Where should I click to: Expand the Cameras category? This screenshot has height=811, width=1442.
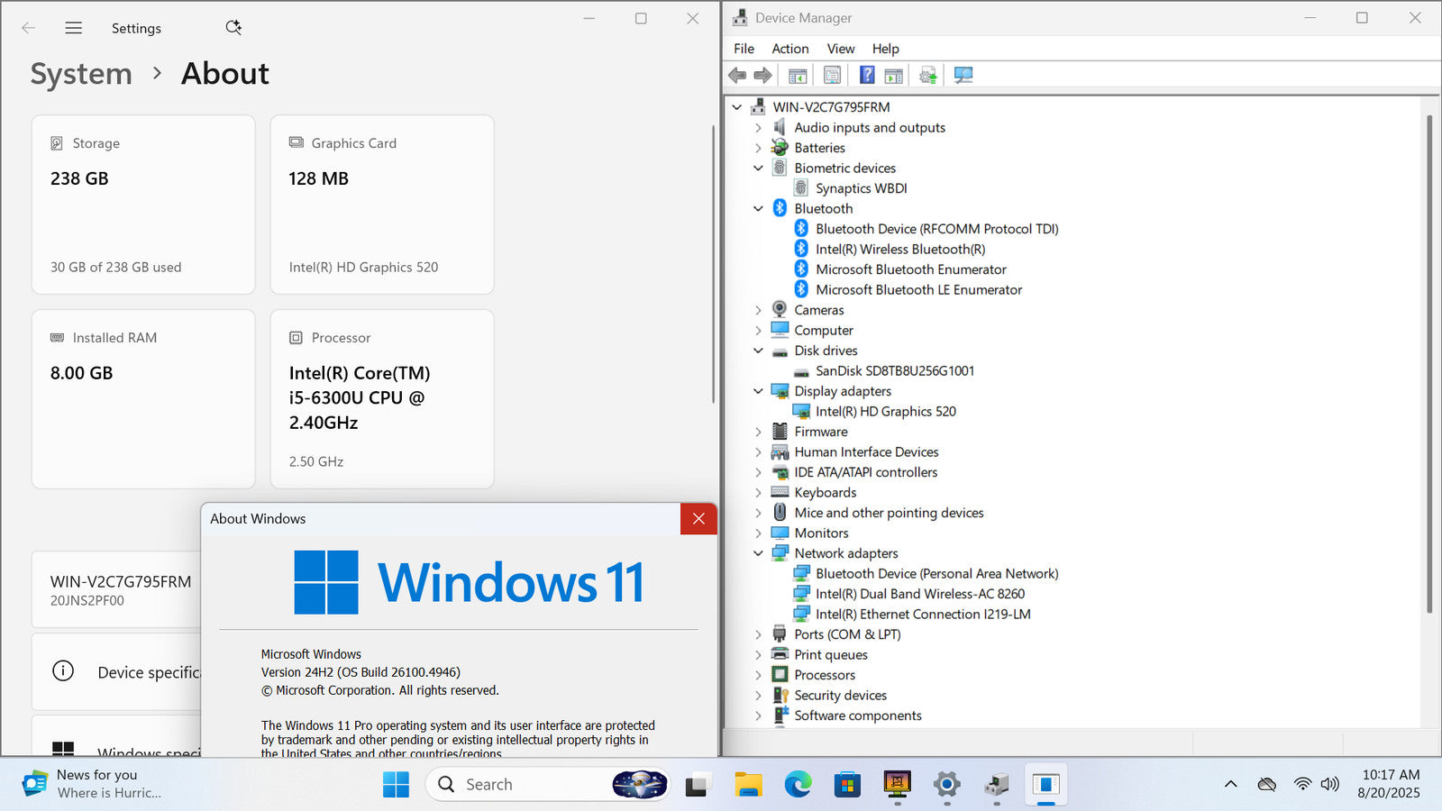click(758, 310)
